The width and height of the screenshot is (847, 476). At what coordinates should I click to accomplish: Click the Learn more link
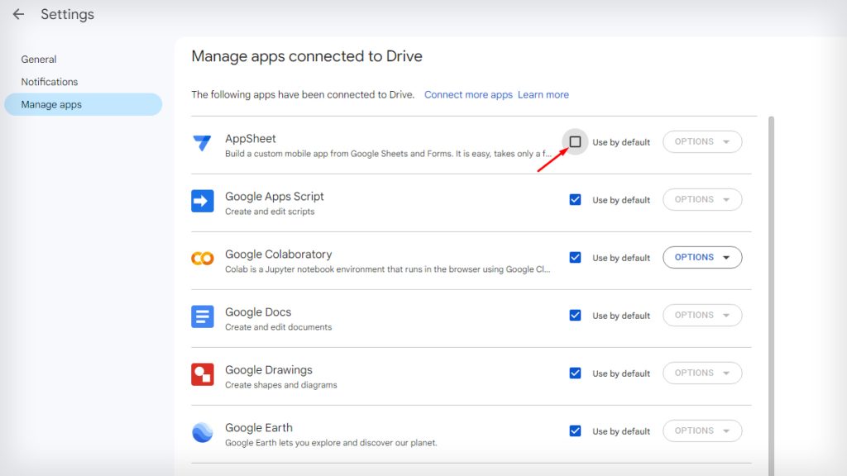click(x=543, y=94)
